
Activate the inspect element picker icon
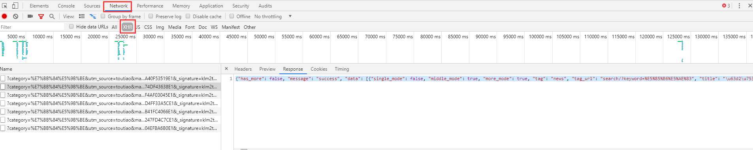click(x=5, y=6)
